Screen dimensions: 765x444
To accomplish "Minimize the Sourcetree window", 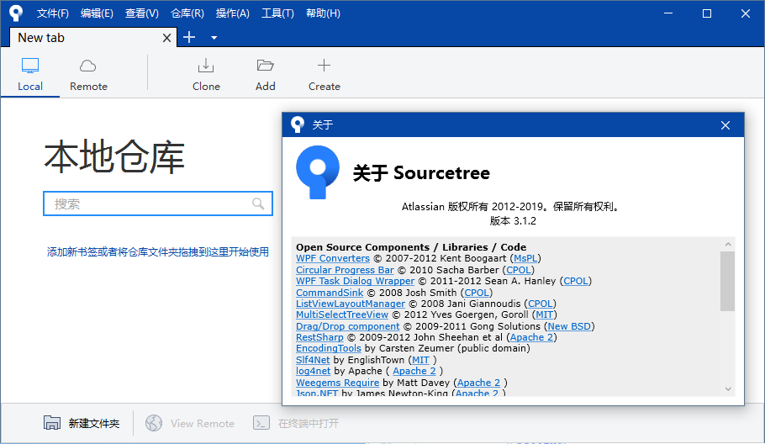I will pos(668,13).
